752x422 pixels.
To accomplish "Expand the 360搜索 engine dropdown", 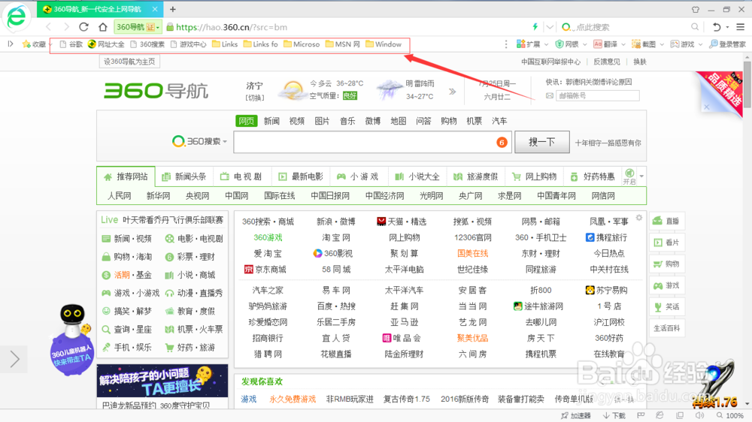I will [225, 142].
